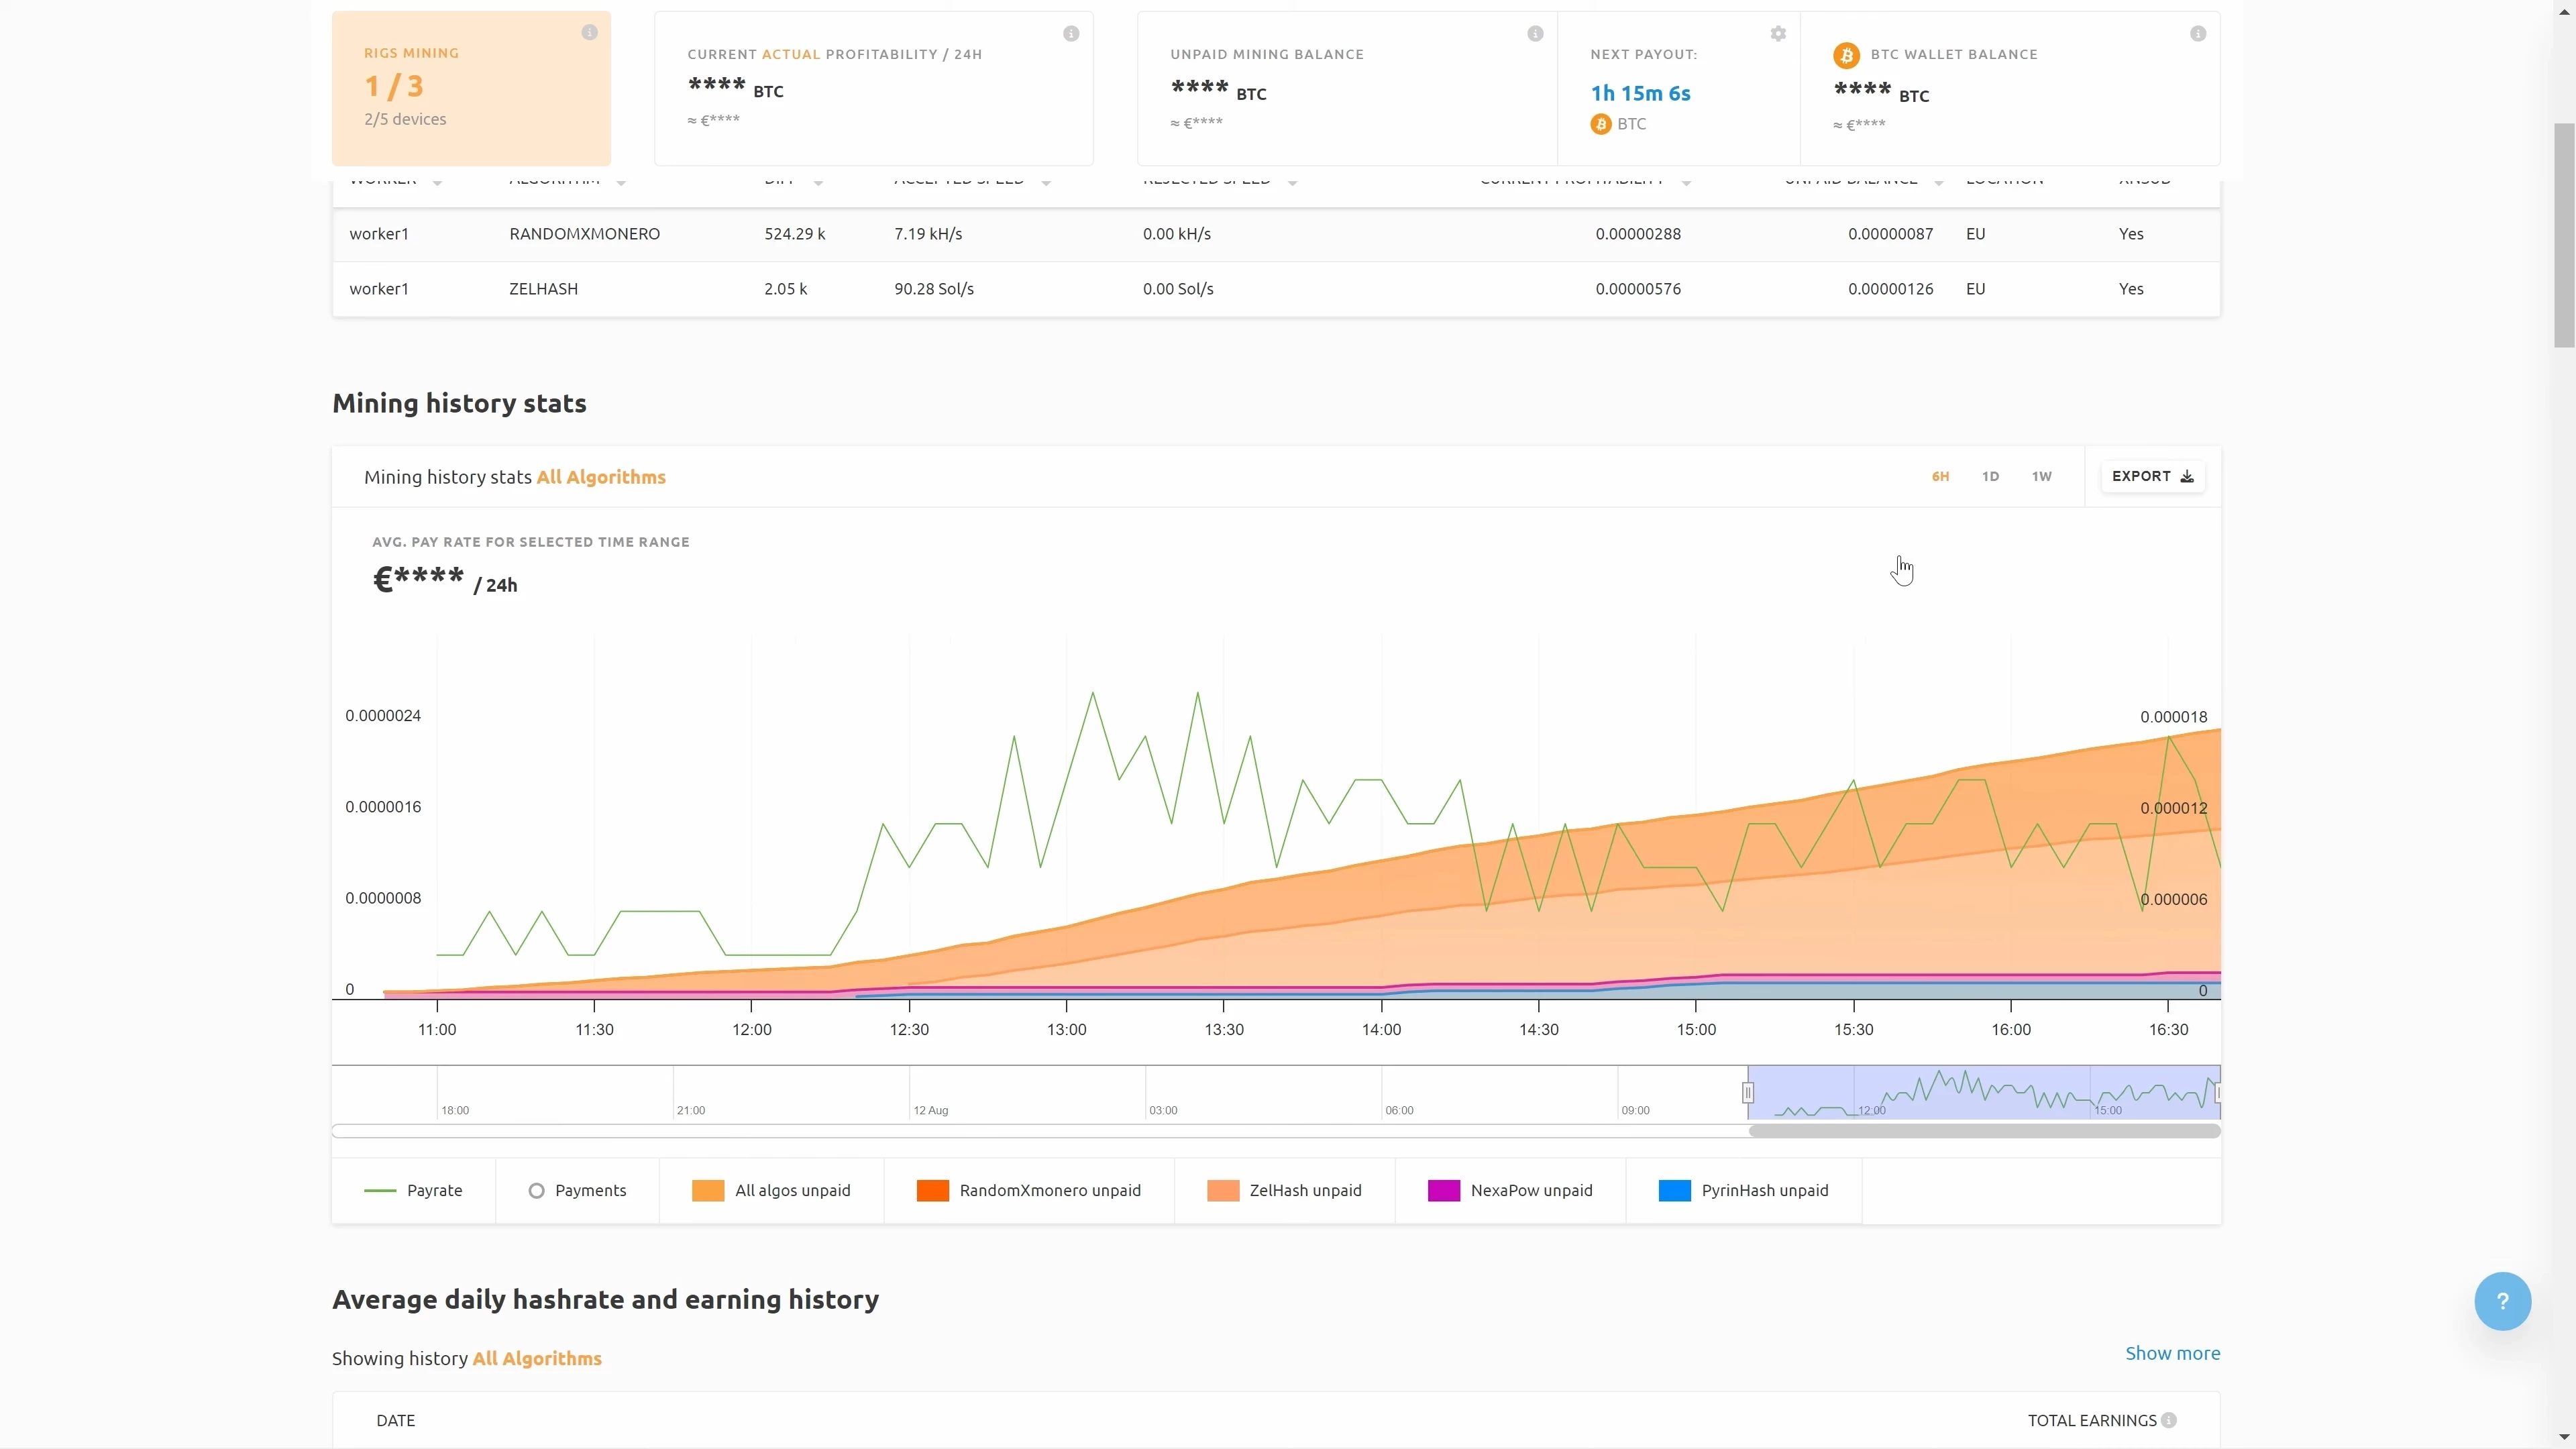The height and width of the screenshot is (1449, 2576).
Task: Open All Algorithms filter under Showing history
Action: 537,1358
